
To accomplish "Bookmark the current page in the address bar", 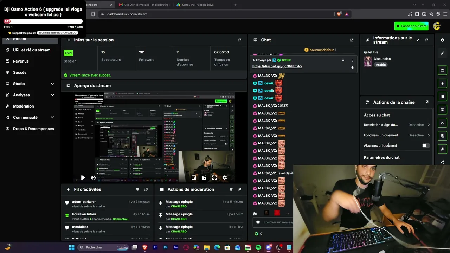I will (93, 14).
